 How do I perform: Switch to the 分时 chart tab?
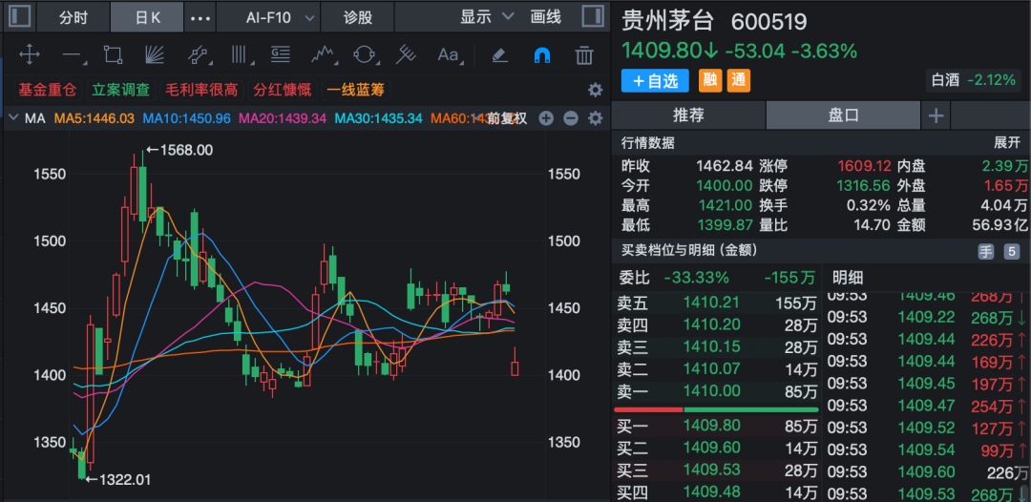pos(73,17)
